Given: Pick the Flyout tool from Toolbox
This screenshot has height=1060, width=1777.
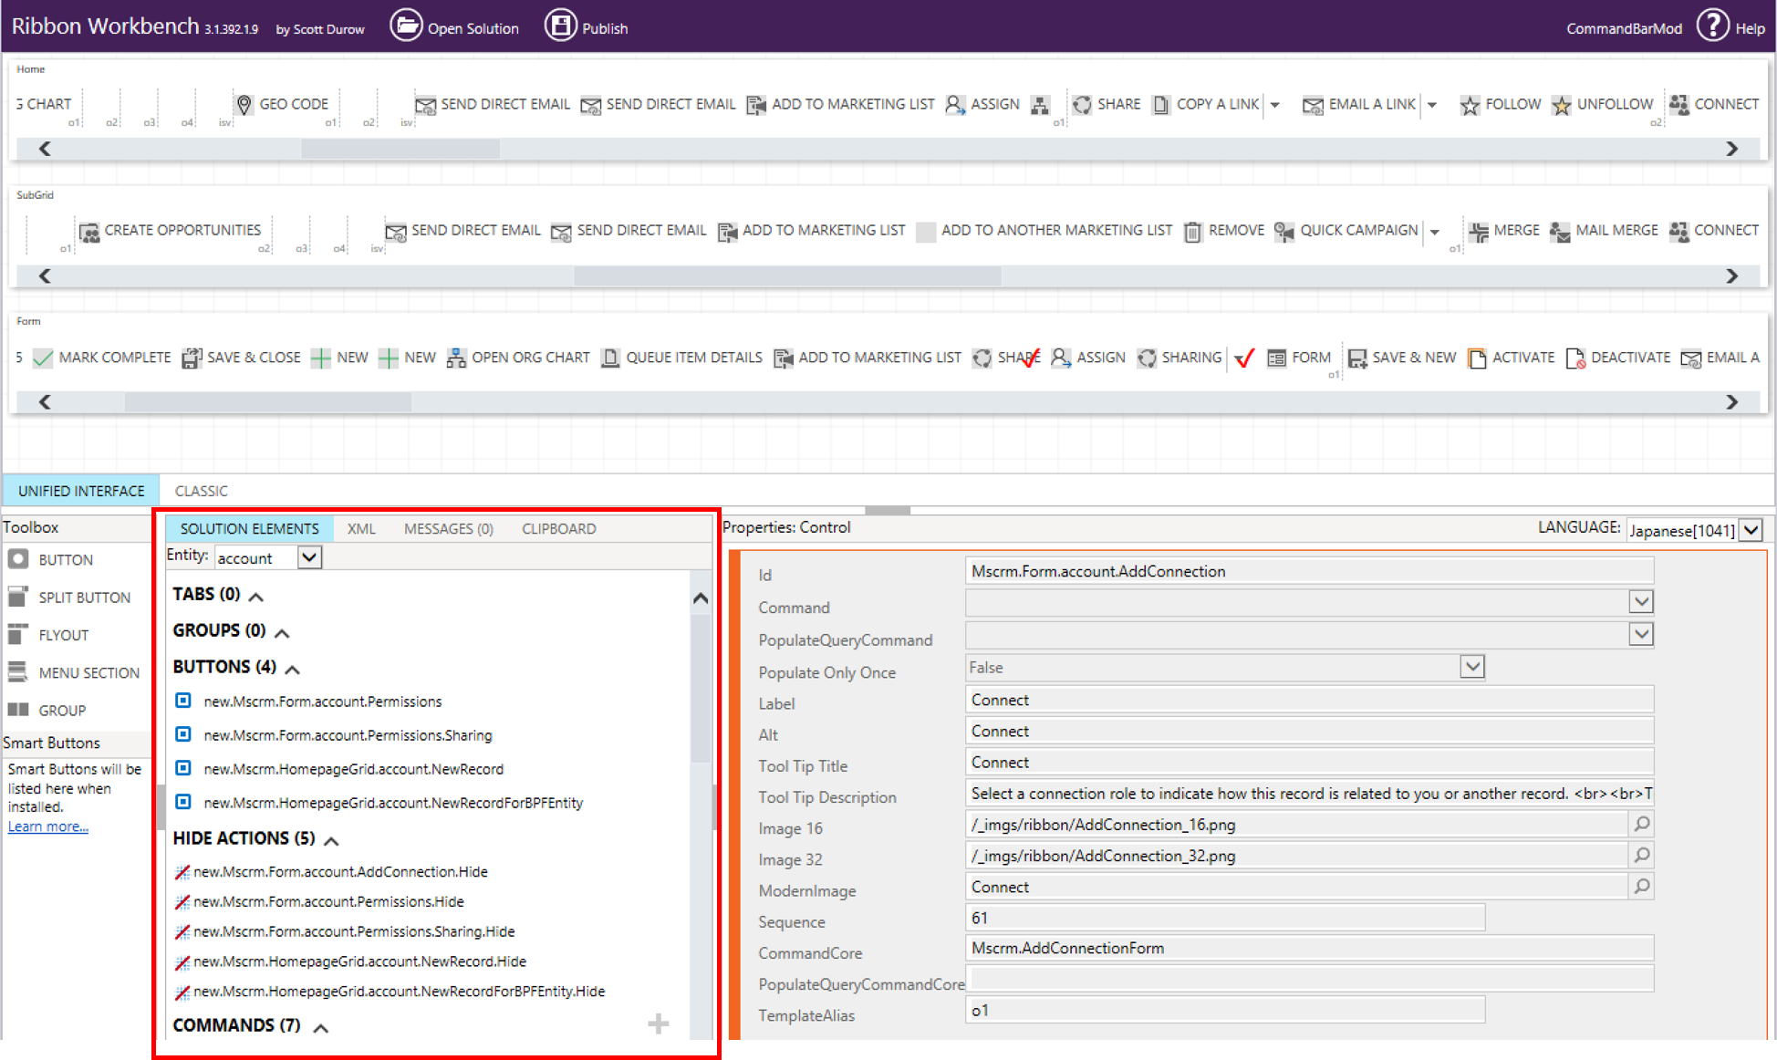Looking at the screenshot, I should (x=49, y=635).
